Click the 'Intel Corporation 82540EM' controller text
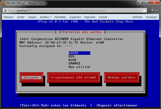The image size is (161, 109). coord(44,39)
